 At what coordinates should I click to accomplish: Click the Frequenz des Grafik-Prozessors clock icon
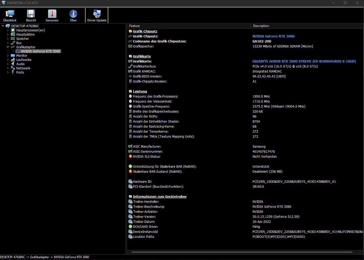pos(130,96)
